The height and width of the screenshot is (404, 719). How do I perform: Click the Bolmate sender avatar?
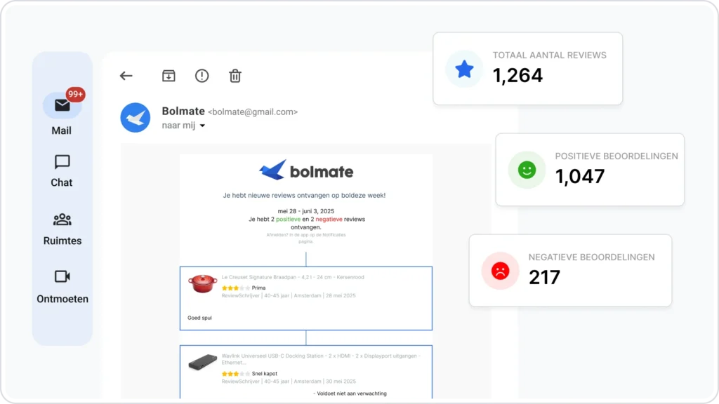(136, 118)
